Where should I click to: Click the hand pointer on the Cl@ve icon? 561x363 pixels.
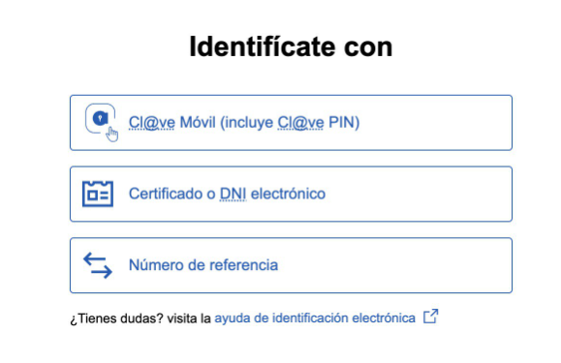pos(112,135)
